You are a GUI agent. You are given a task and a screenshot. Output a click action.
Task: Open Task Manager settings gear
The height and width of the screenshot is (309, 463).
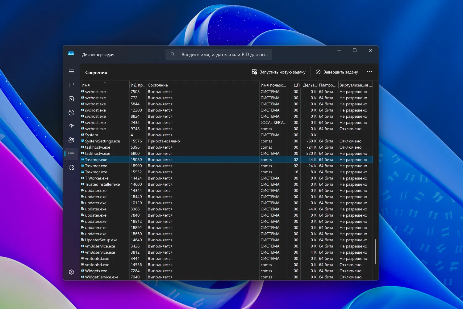click(x=71, y=272)
